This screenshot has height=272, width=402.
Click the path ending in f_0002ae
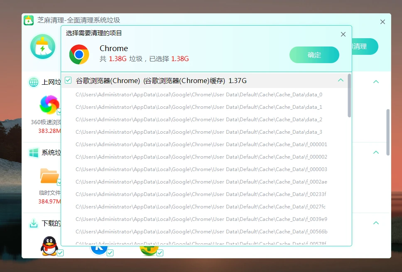[201, 182]
